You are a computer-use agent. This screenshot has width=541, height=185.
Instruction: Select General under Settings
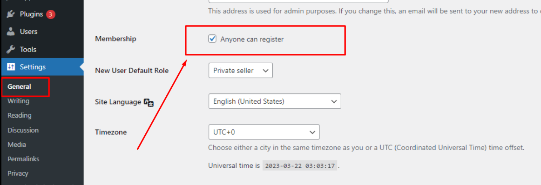tap(20, 86)
